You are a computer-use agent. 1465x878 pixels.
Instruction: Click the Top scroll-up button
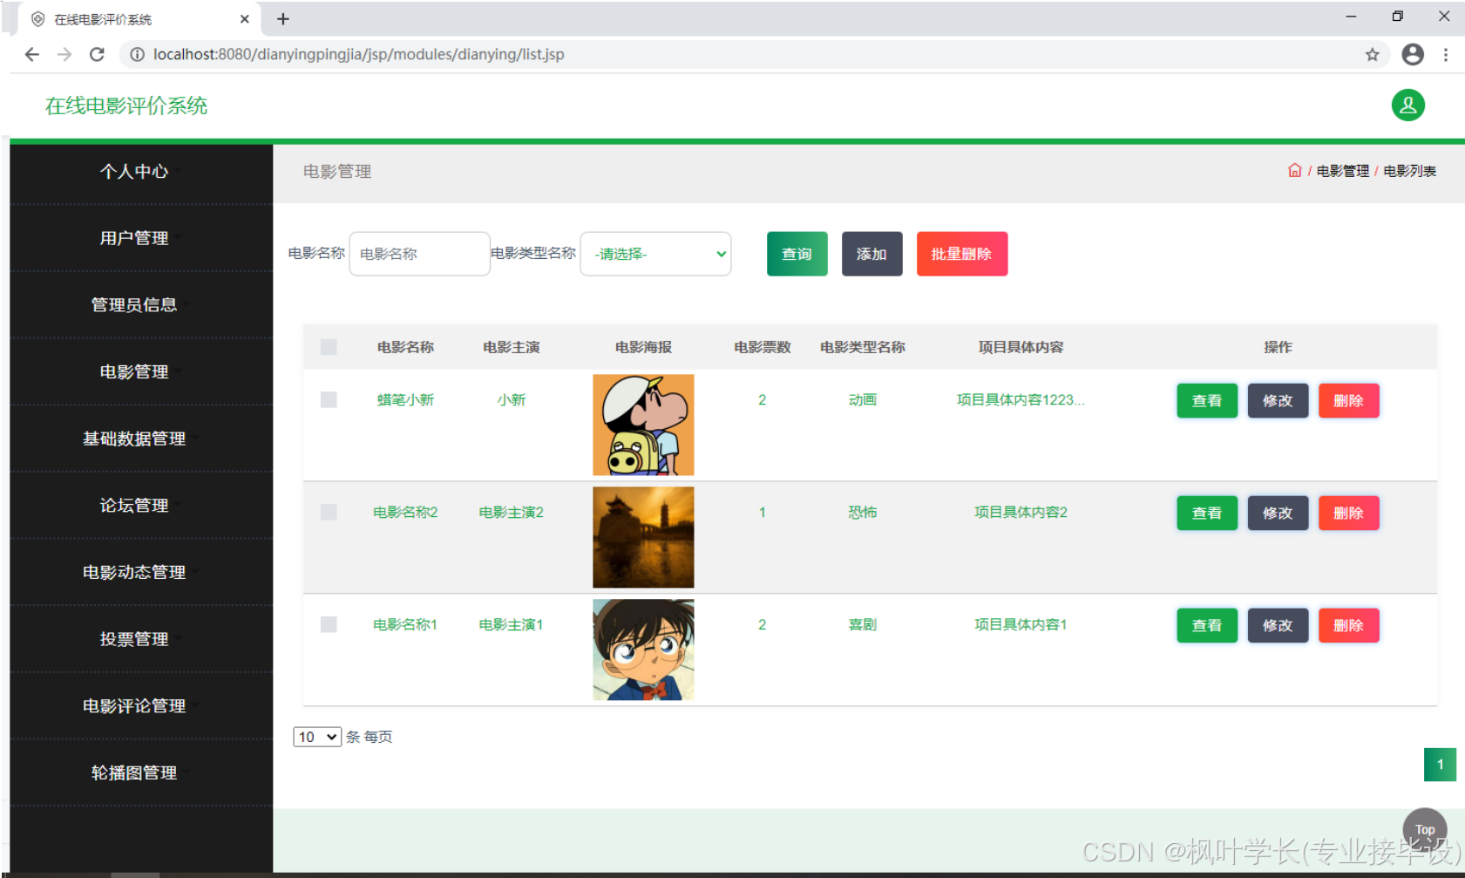pos(1425,829)
